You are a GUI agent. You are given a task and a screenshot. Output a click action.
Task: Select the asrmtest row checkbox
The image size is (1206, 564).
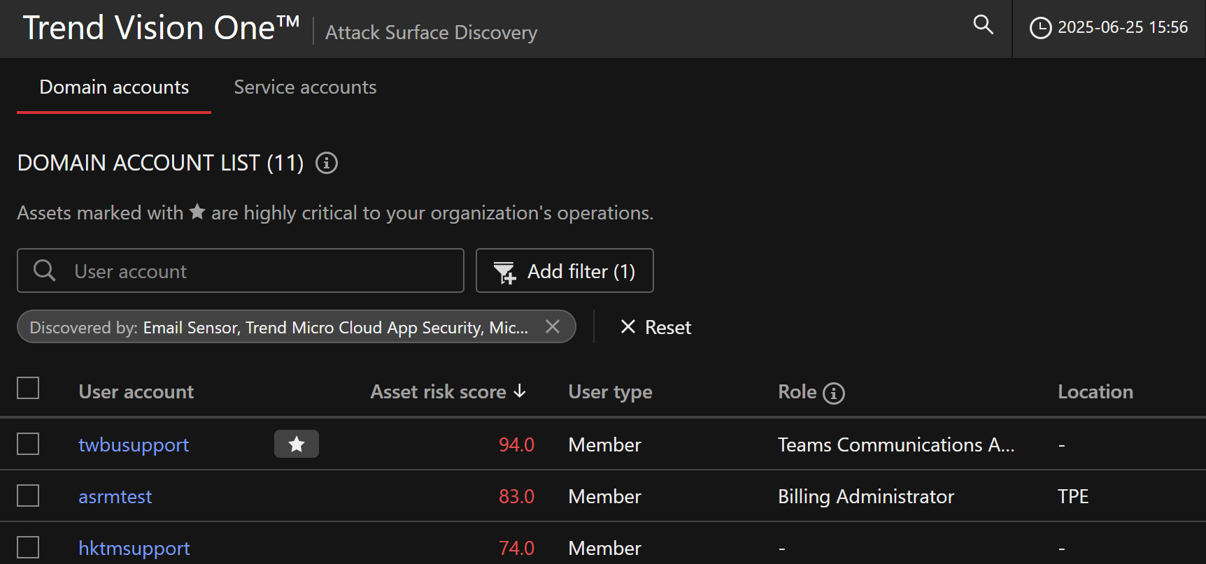pyautogui.click(x=28, y=496)
